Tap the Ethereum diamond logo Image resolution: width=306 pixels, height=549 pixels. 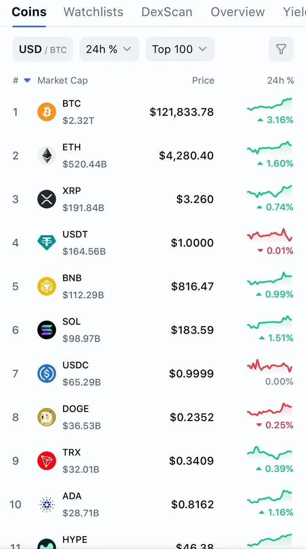47,156
